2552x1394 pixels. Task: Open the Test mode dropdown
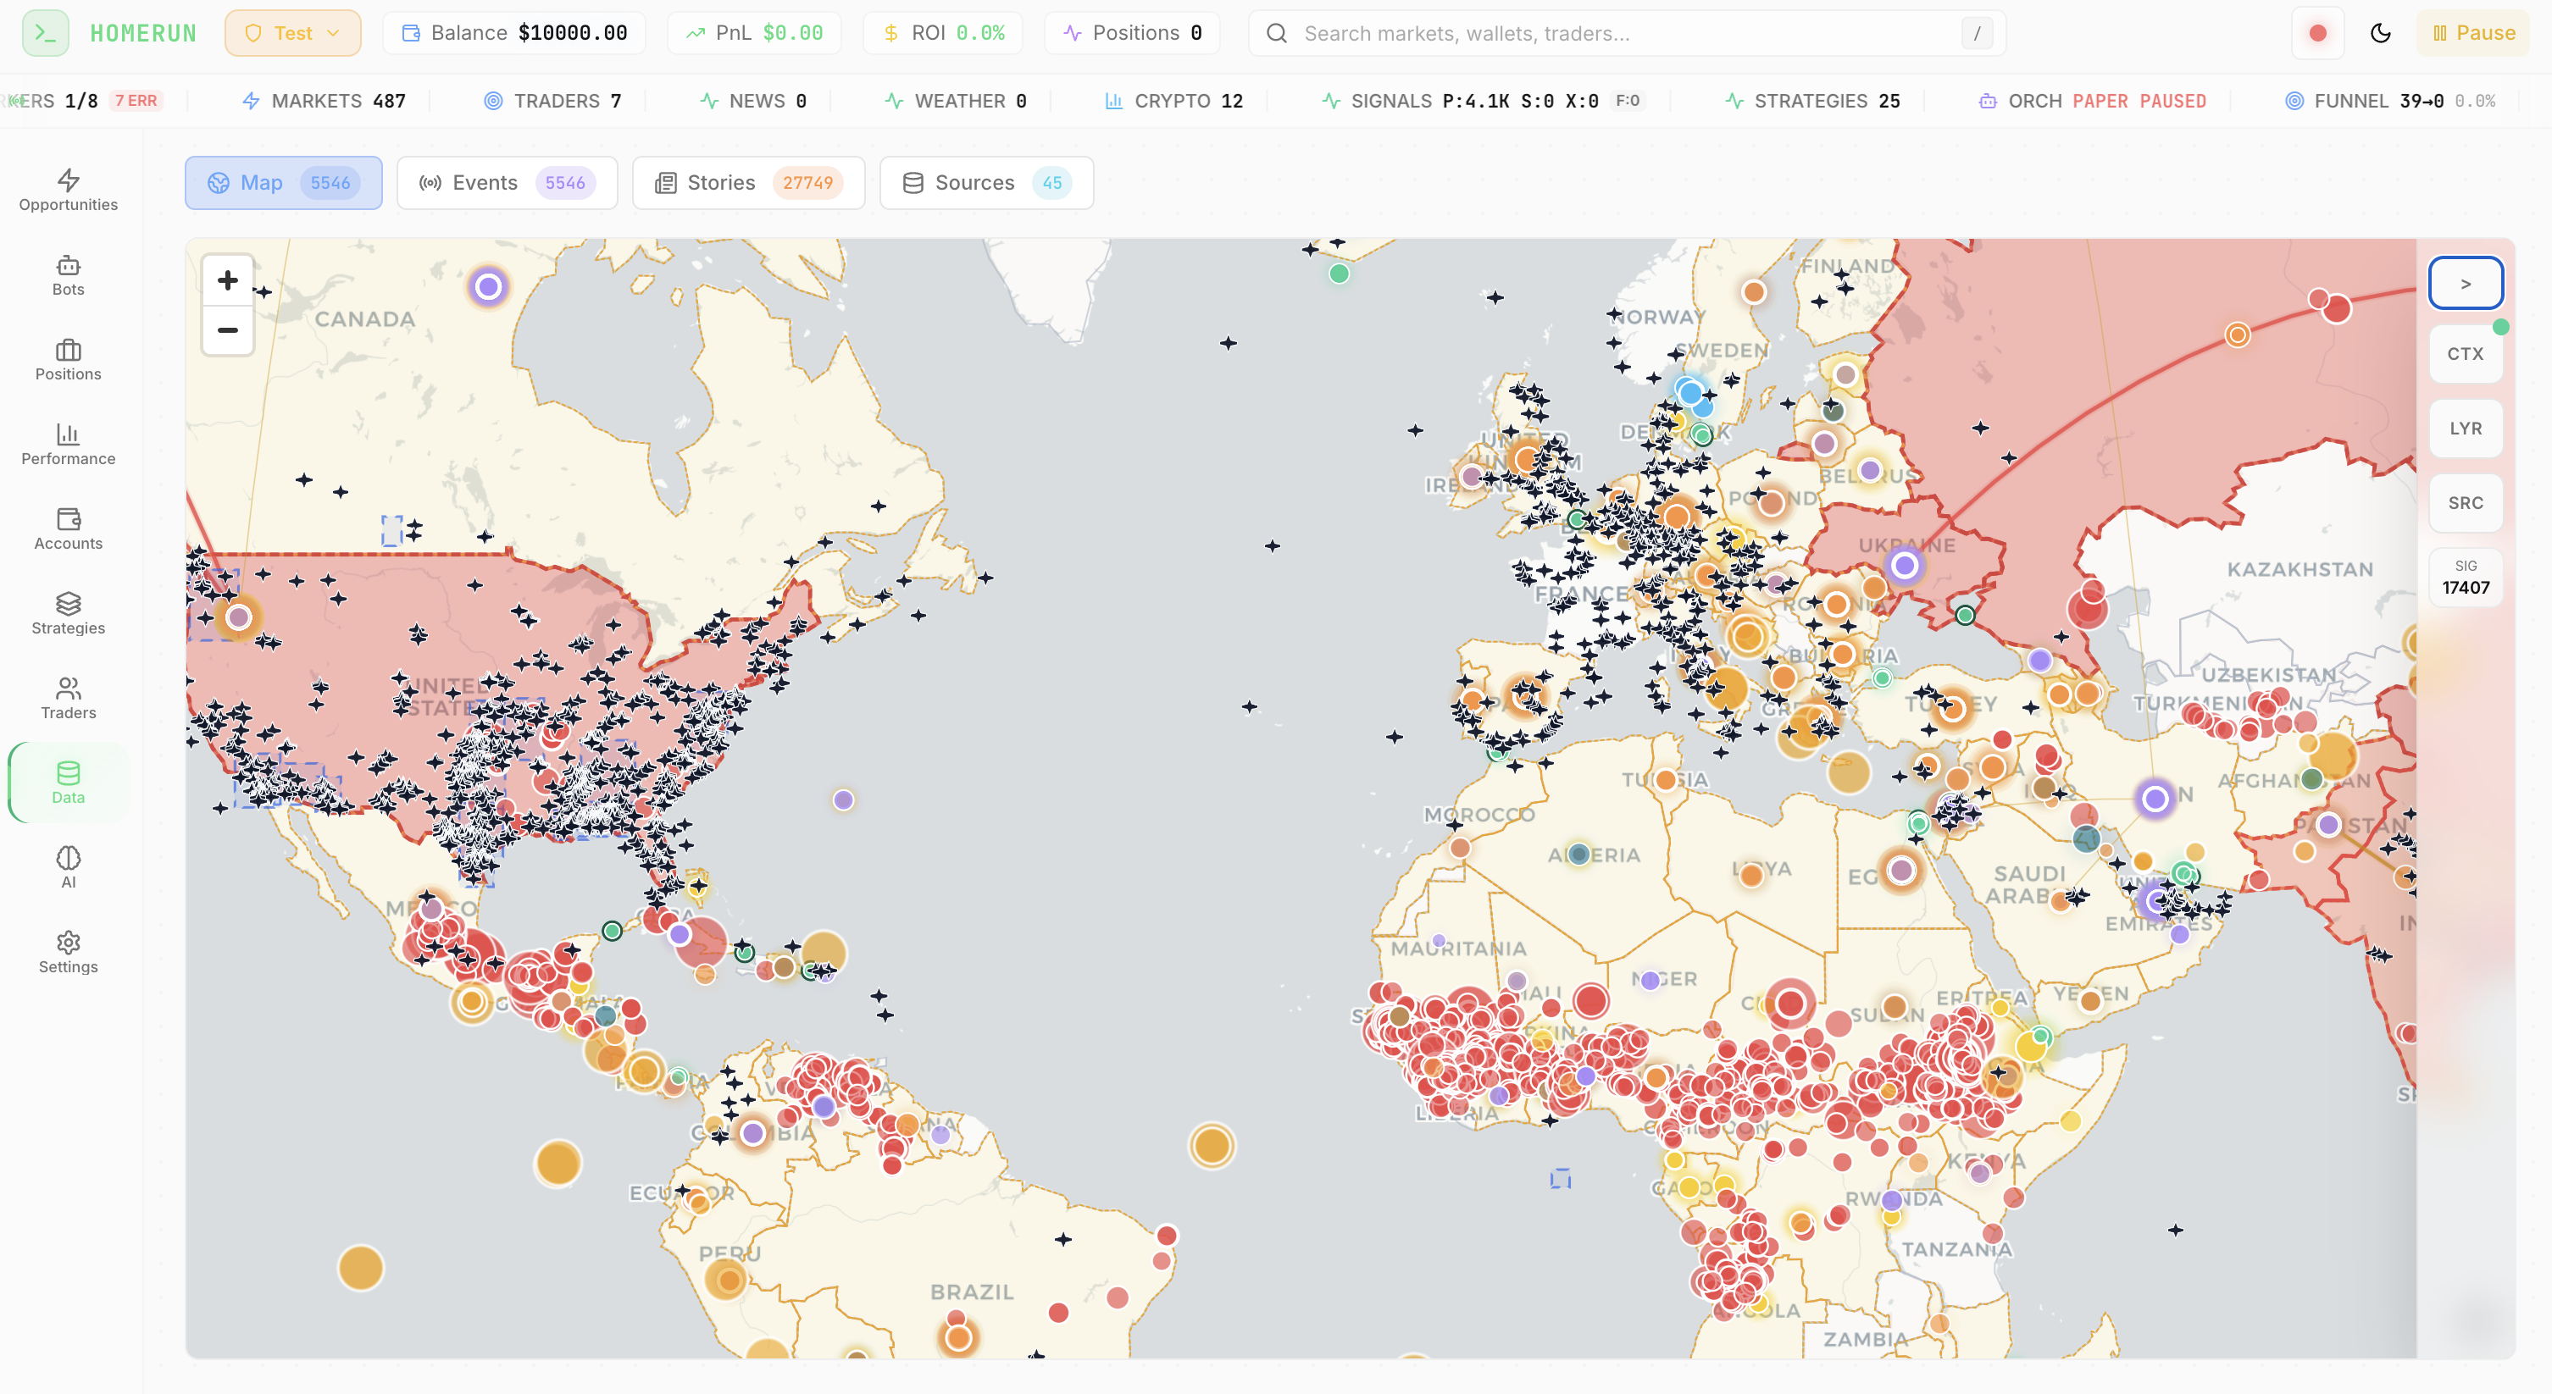coord(292,33)
